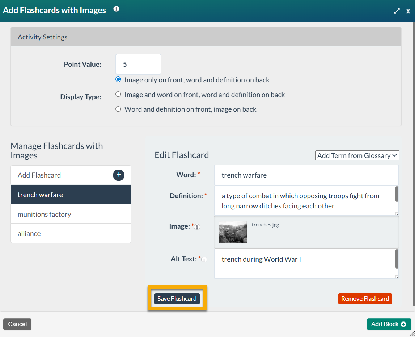The width and height of the screenshot is (415, 337).
Task: Select trench warfare flashcard in list
Action: 71,195
